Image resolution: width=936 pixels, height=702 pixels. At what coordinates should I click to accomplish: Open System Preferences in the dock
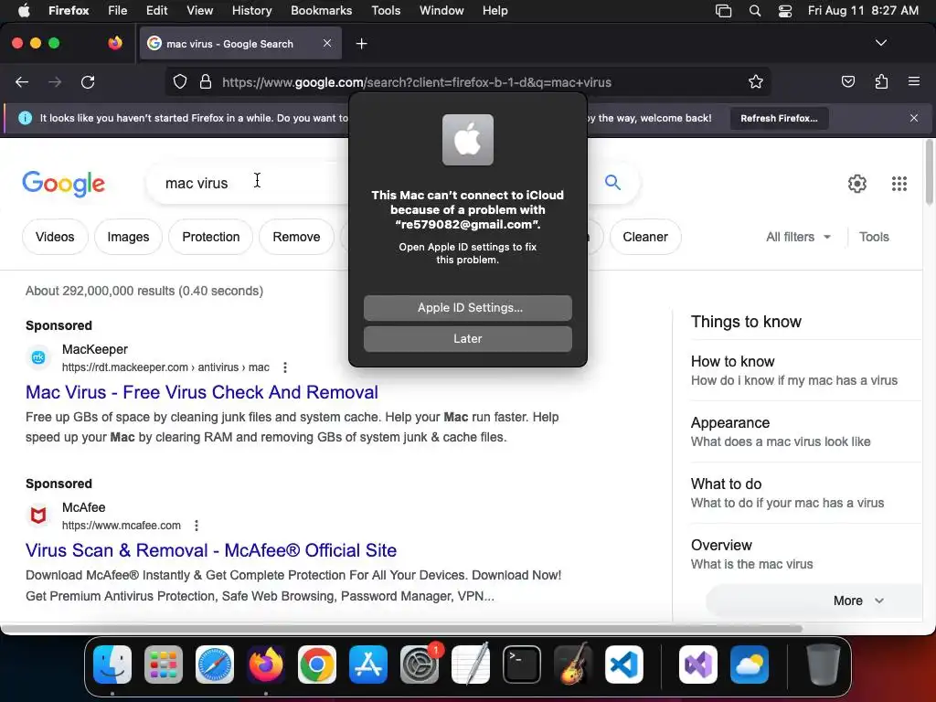420,665
